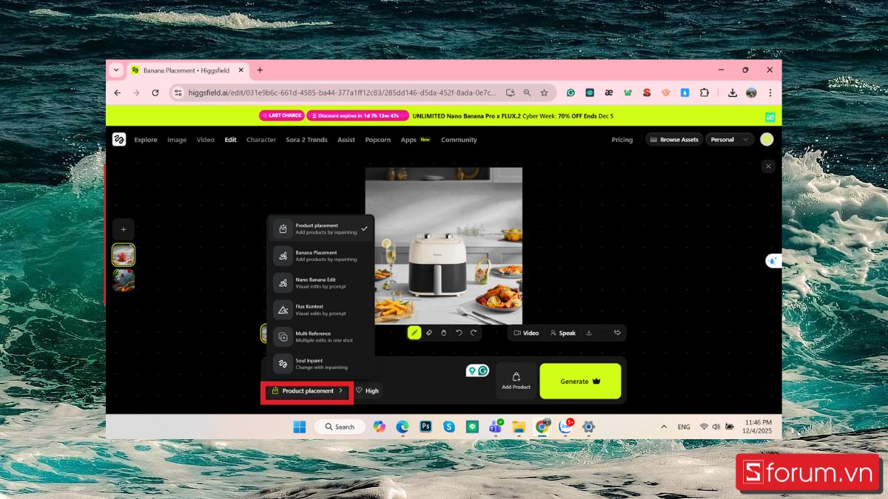
Task: Open Microsoft Edge from the taskbar
Action: [x=402, y=427]
